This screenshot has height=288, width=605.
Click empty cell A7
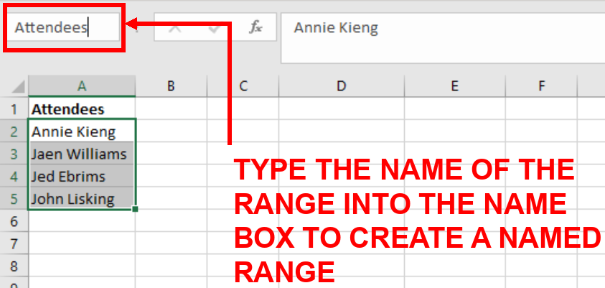[x=82, y=243]
